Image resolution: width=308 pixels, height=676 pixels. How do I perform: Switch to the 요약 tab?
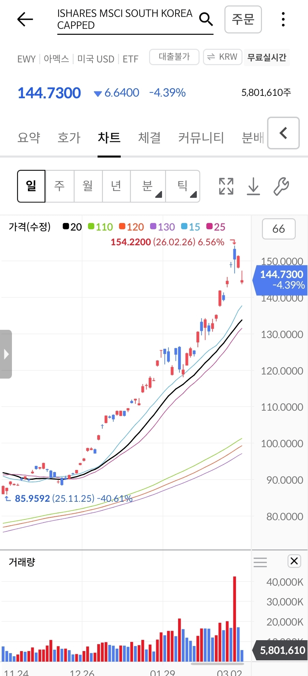tap(29, 137)
